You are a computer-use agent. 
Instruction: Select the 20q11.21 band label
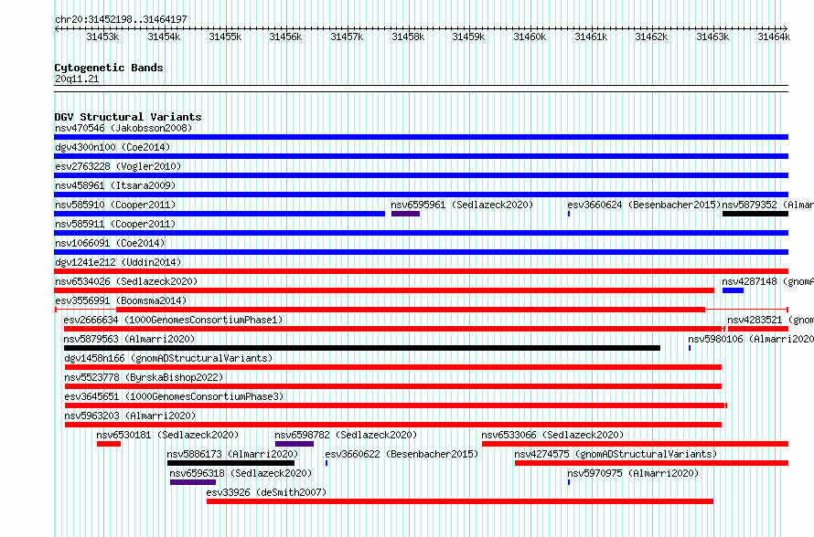coord(77,79)
